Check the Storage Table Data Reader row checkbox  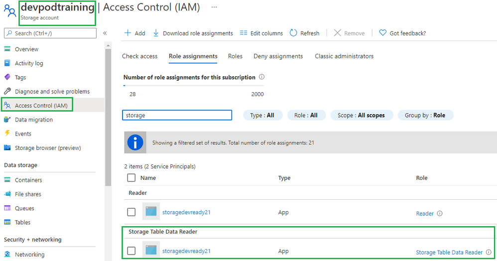click(x=131, y=251)
